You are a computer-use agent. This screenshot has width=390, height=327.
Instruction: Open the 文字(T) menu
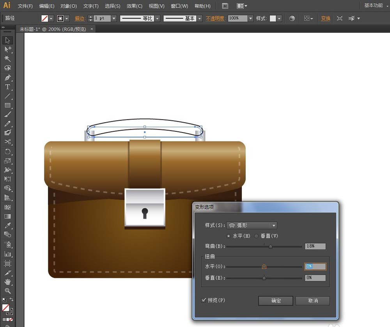coord(91,6)
